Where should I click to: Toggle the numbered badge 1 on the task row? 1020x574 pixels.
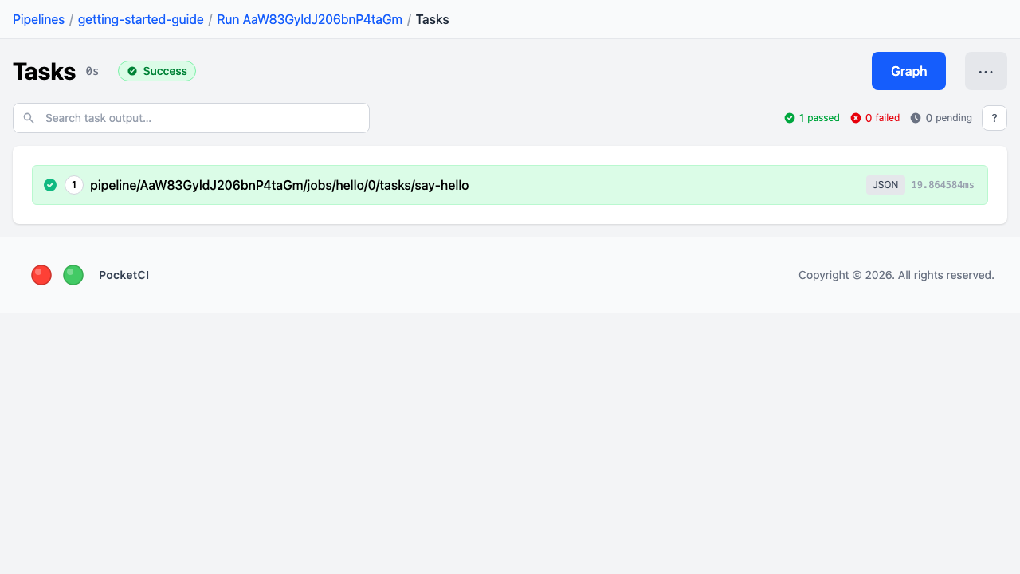(x=74, y=184)
